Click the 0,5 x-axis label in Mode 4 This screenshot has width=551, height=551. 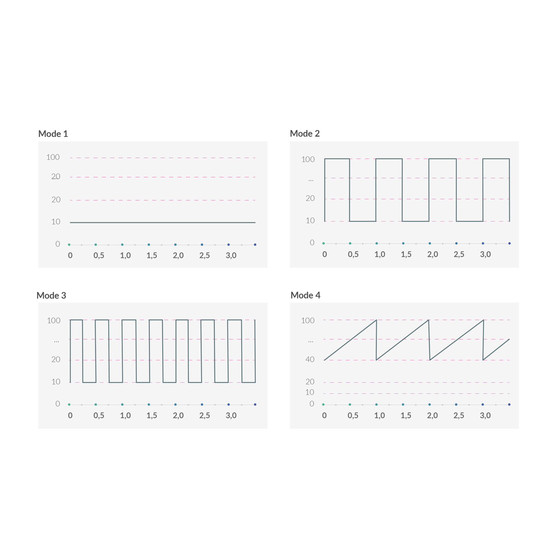click(x=353, y=416)
